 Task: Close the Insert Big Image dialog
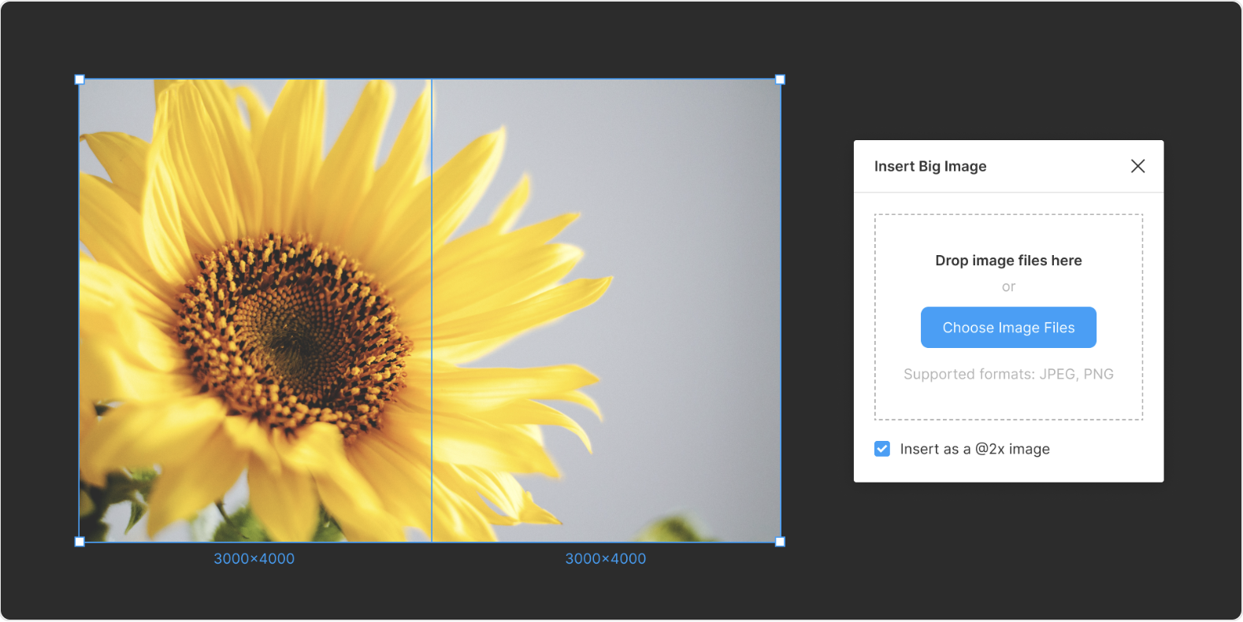(x=1137, y=166)
